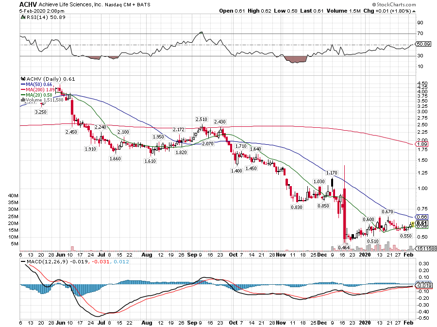Viewport: 437px width, 327px height.
Task: Click the -0.019 MACD tag on the right axis
Action: click(423, 286)
